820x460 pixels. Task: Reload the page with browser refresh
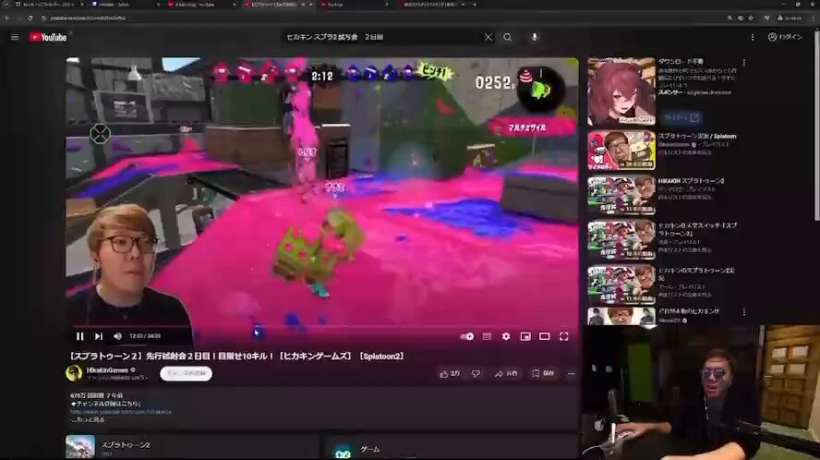coord(30,18)
